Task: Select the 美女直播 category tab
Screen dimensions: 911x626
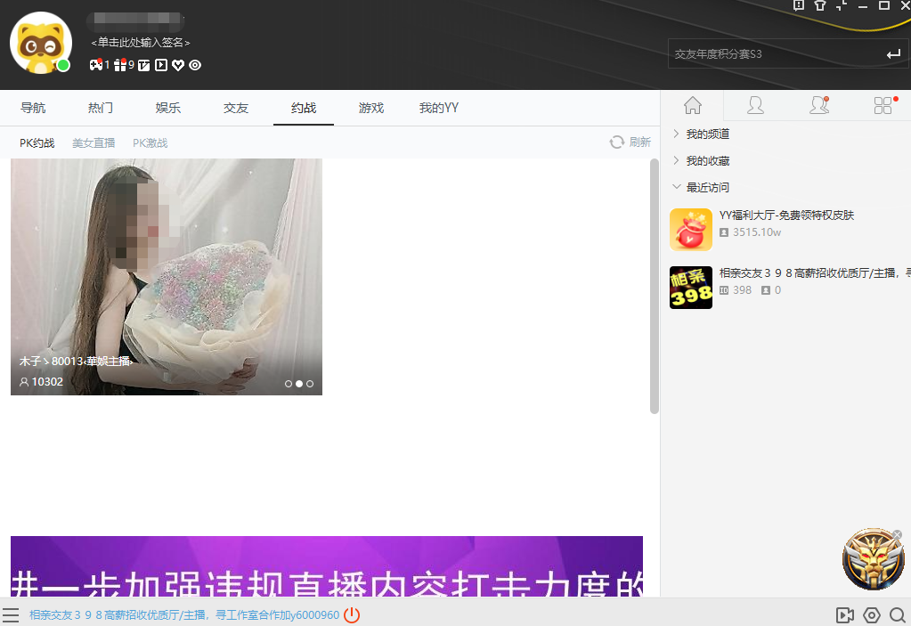Action: pos(94,142)
